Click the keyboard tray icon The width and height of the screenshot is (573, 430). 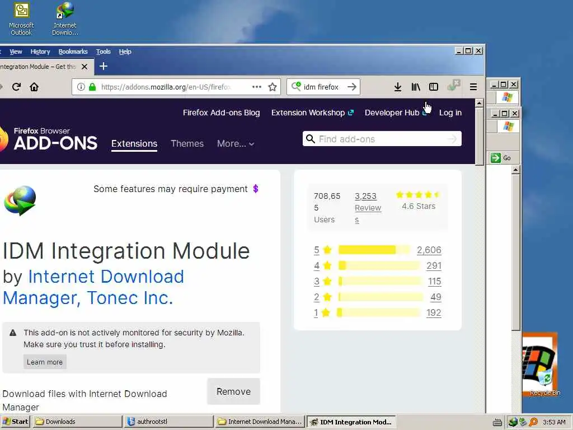click(497, 422)
